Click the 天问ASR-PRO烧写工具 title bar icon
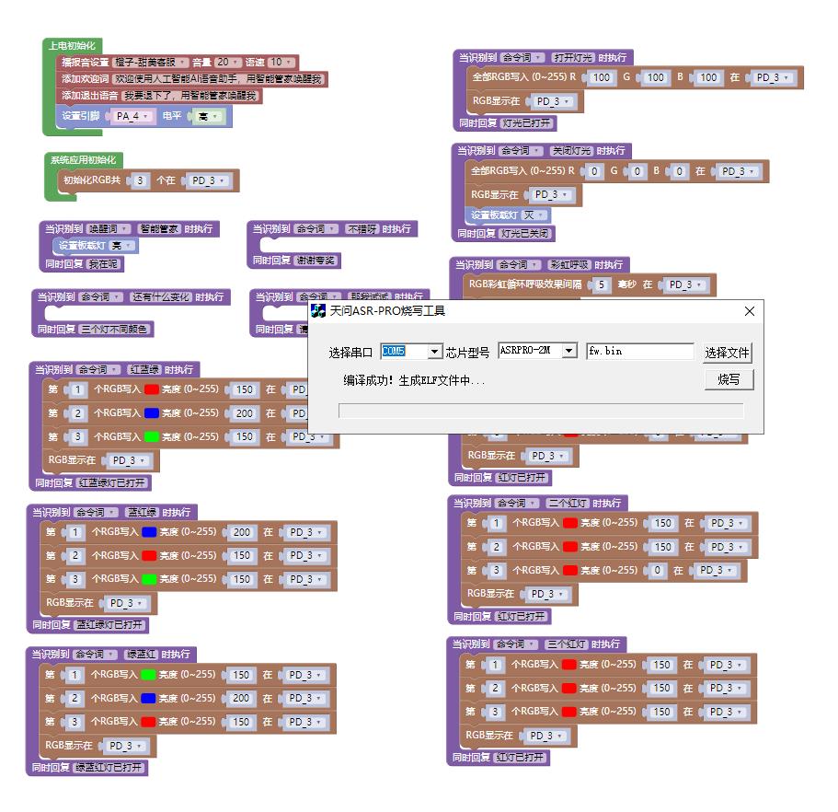This screenshot has width=838, height=812. pos(318,311)
